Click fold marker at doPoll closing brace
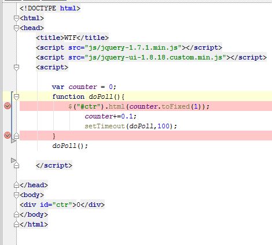Image resolution: width=272 pixels, height=245 pixels. pyautogui.click(x=16, y=136)
